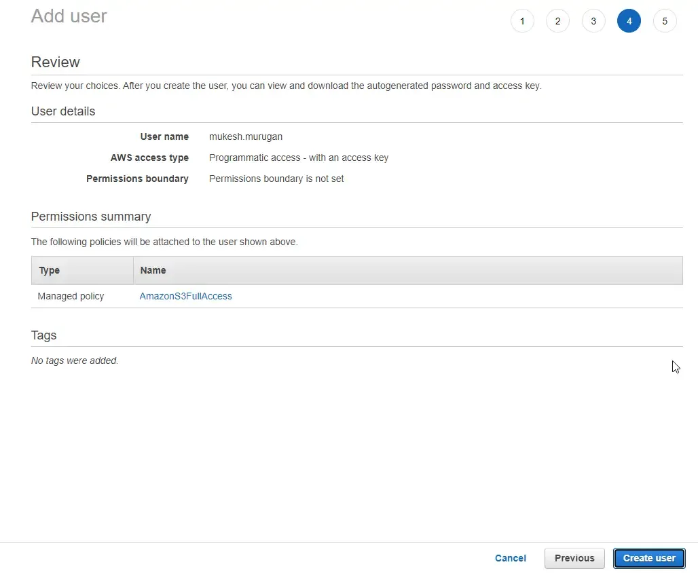Screen dimensions: 698x573
Task: Click the Review section heading
Action: [55, 62]
